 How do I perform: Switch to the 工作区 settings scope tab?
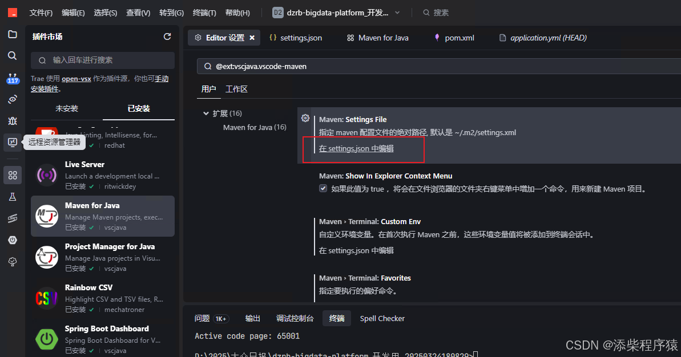pos(236,89)
